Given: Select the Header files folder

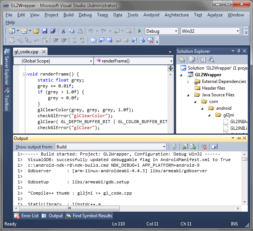Looking at the screenshot, I should point(213,88).
